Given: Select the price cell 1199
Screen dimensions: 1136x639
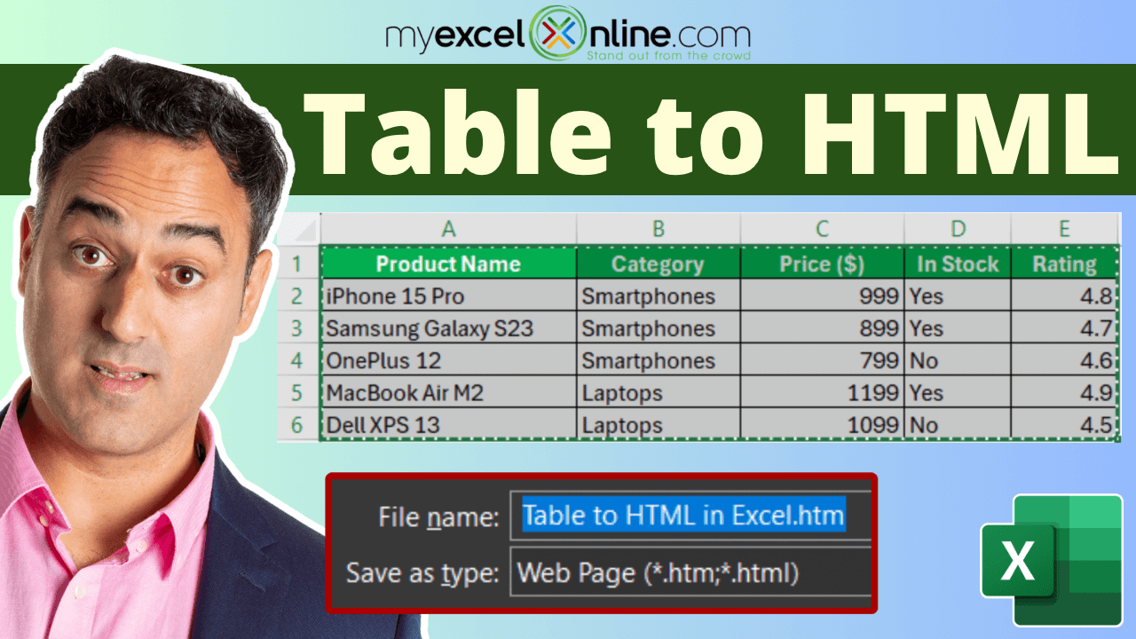Looking at the screenshot, I should pos(822,392).
